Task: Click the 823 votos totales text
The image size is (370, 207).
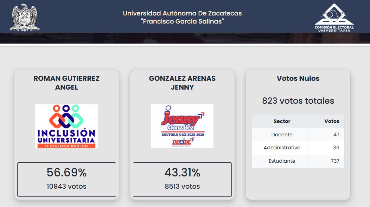Action: 298,101
